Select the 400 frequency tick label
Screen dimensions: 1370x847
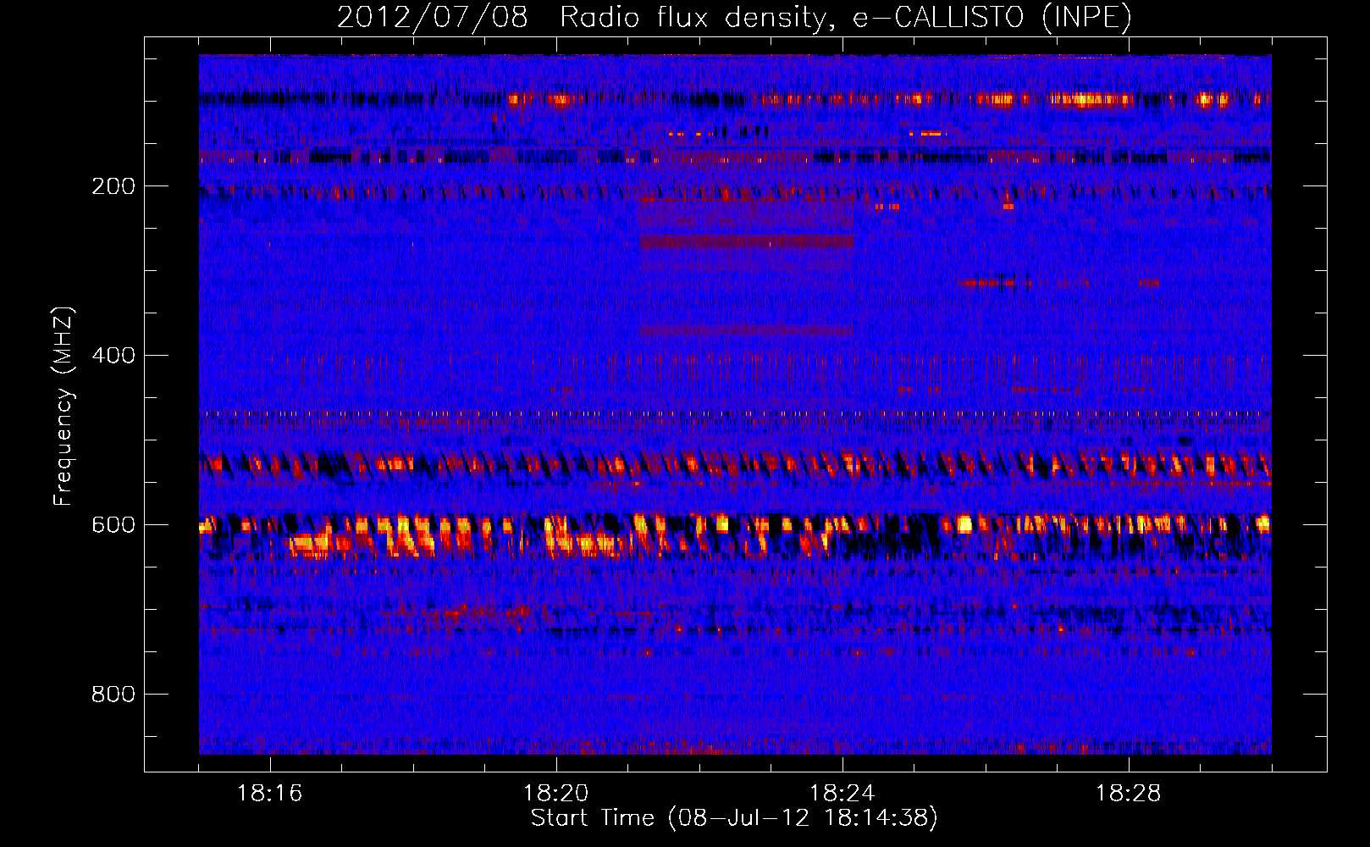point(113,356)
